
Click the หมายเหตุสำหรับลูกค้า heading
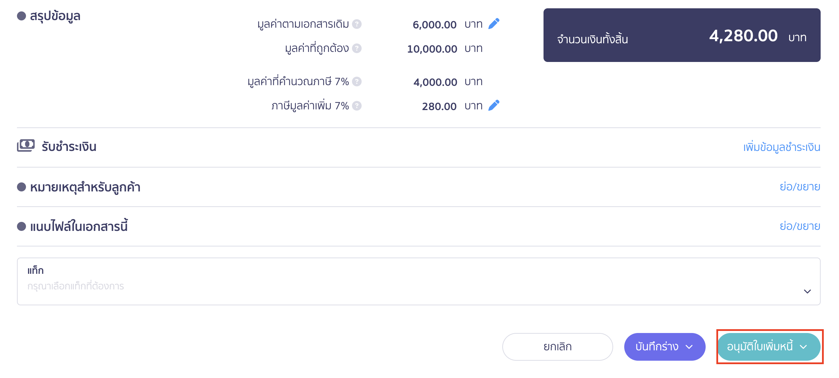[x=85, y=187]
